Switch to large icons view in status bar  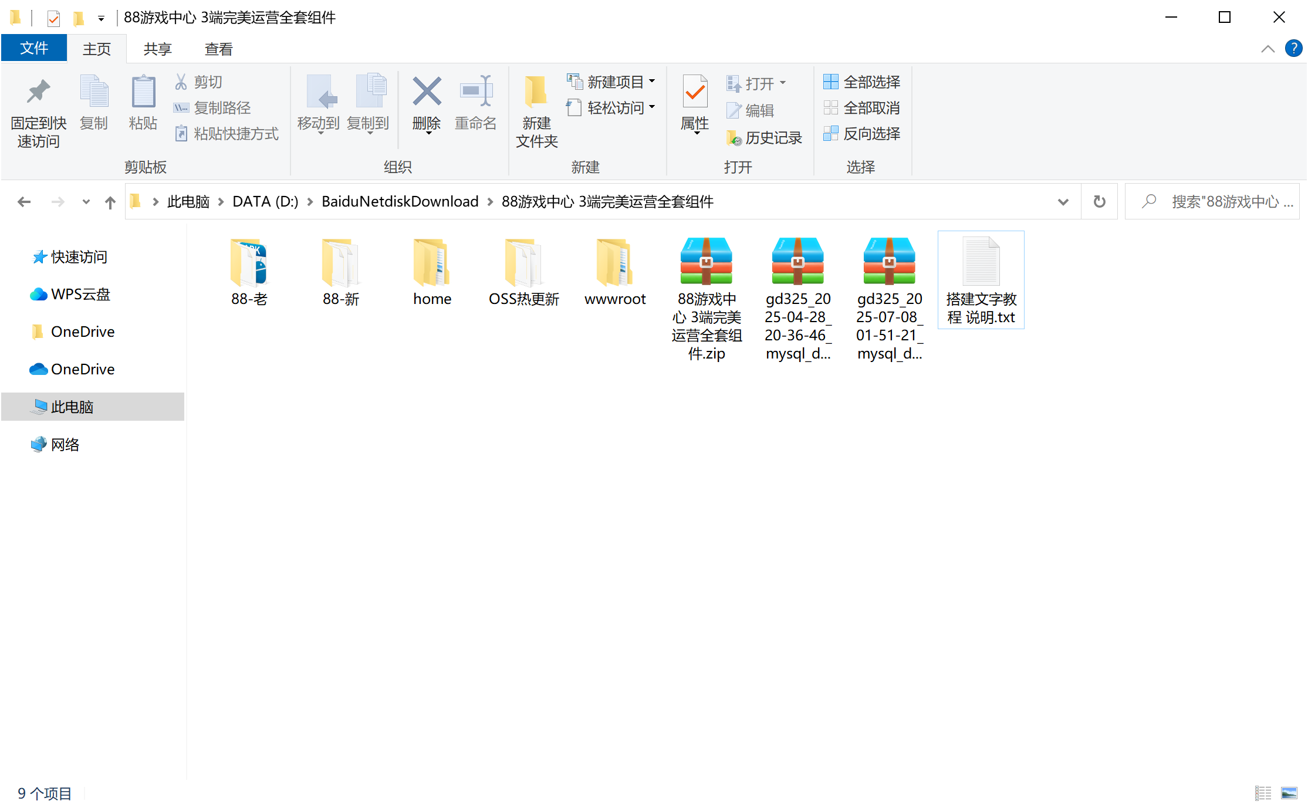[1289, 793]
